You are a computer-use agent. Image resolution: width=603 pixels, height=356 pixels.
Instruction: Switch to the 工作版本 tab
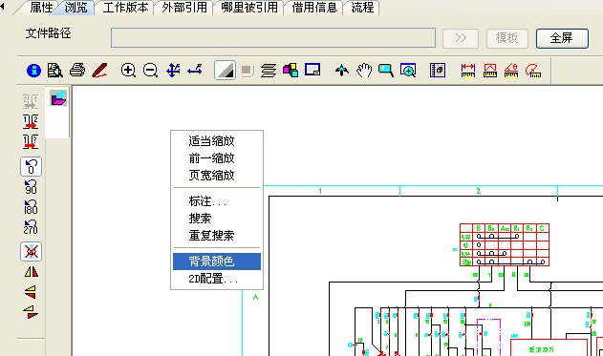(x=125, y=8)
